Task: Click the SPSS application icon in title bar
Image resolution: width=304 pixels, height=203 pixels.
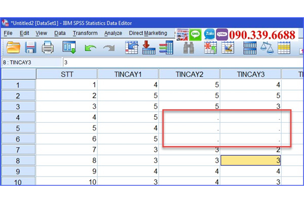Action: coord(5,23)
